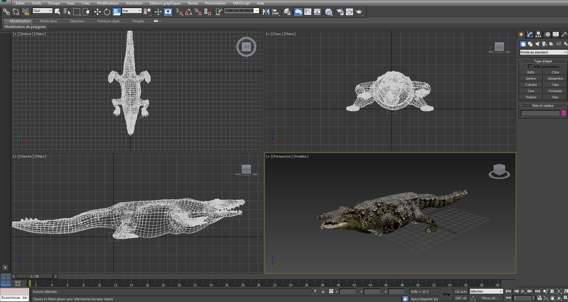The height and width of the screenshot is (302, 568).
Task: Open the MAXScript menu
Action: 241,3
